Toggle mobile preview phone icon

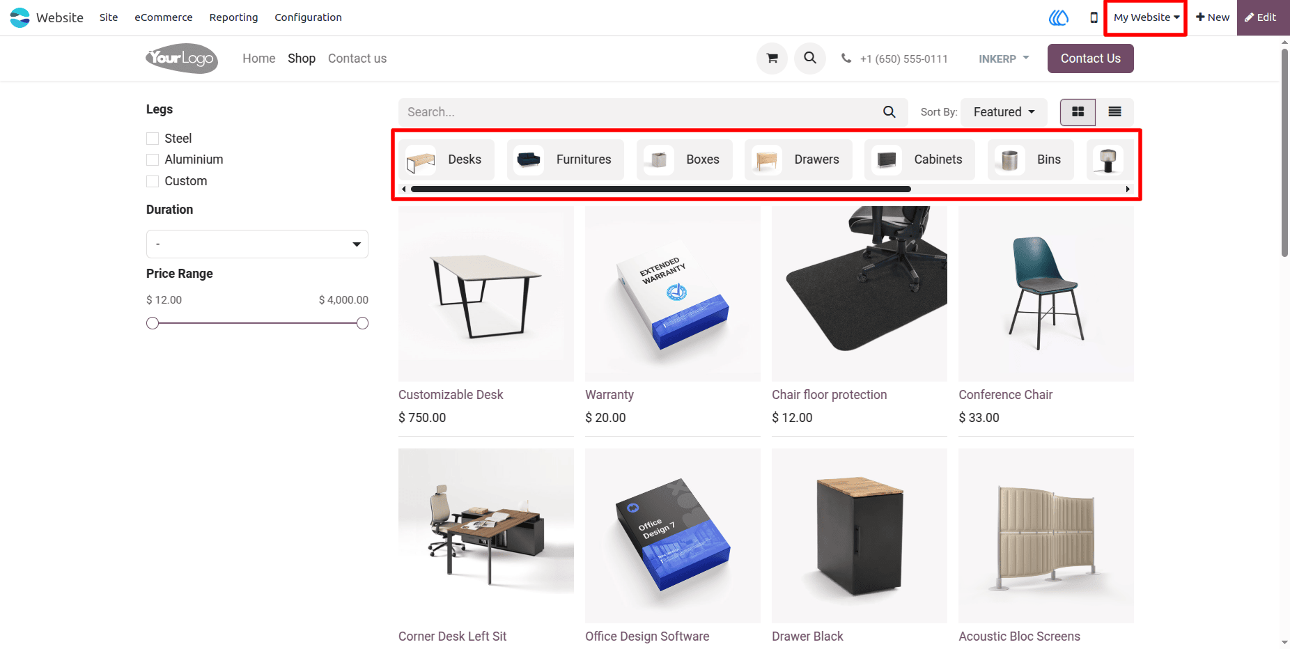tap(1094, 17)
